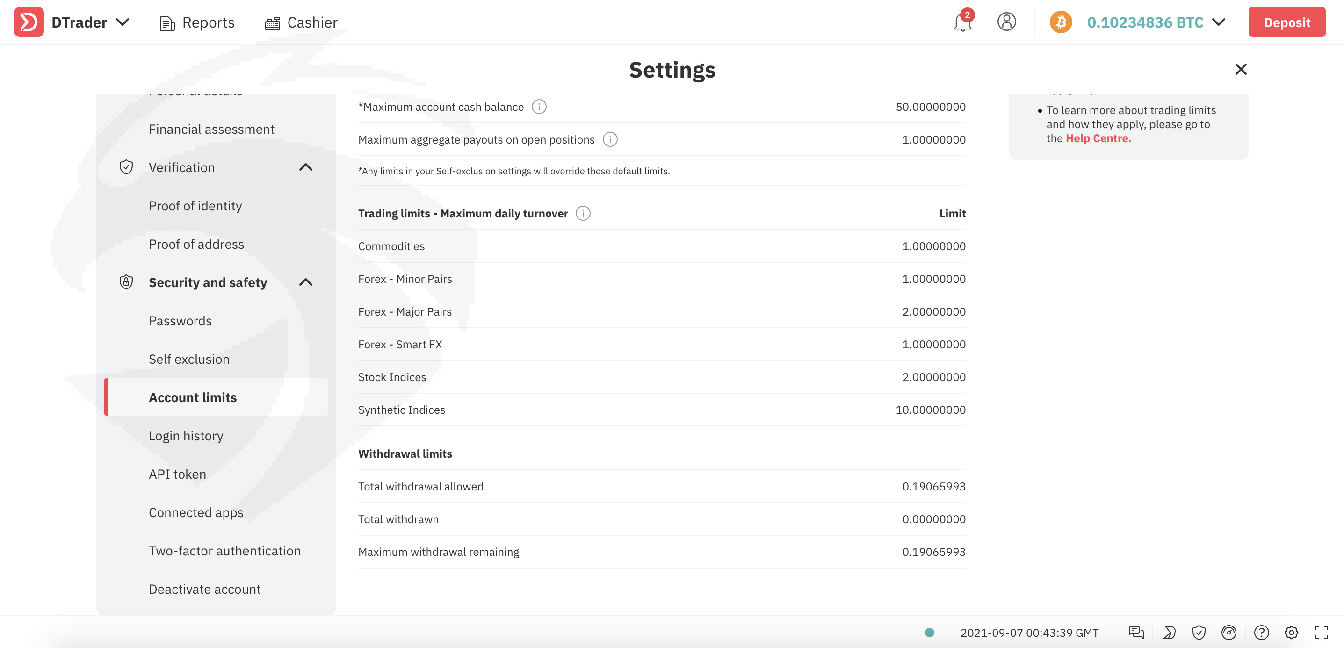Click the settings gear in footer
The image size is (1344, 648).
point(1291,633)
